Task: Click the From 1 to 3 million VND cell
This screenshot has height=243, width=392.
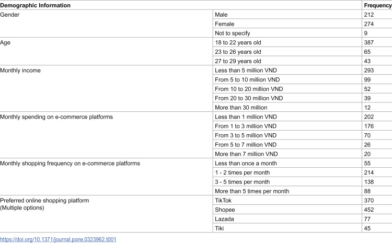Action: [246, 126]
